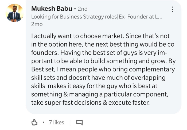Open the commenter's profile photo
The height and width of the screenshot is (130, 187).
(14, 13)
